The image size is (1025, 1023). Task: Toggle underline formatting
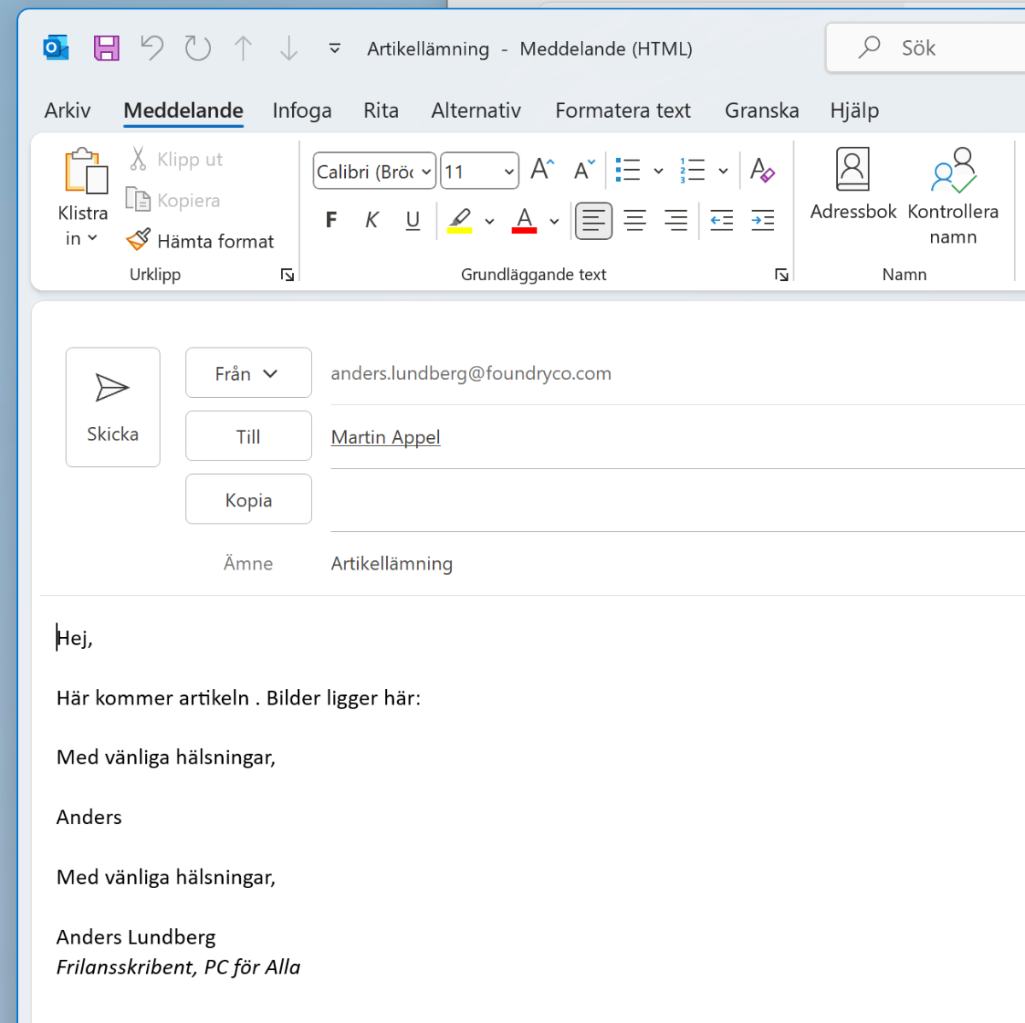[413, 219]
